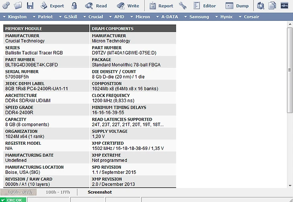
Task: Click the 0000h / A1 (10 layers) value
Action: [x=27, y=184]
